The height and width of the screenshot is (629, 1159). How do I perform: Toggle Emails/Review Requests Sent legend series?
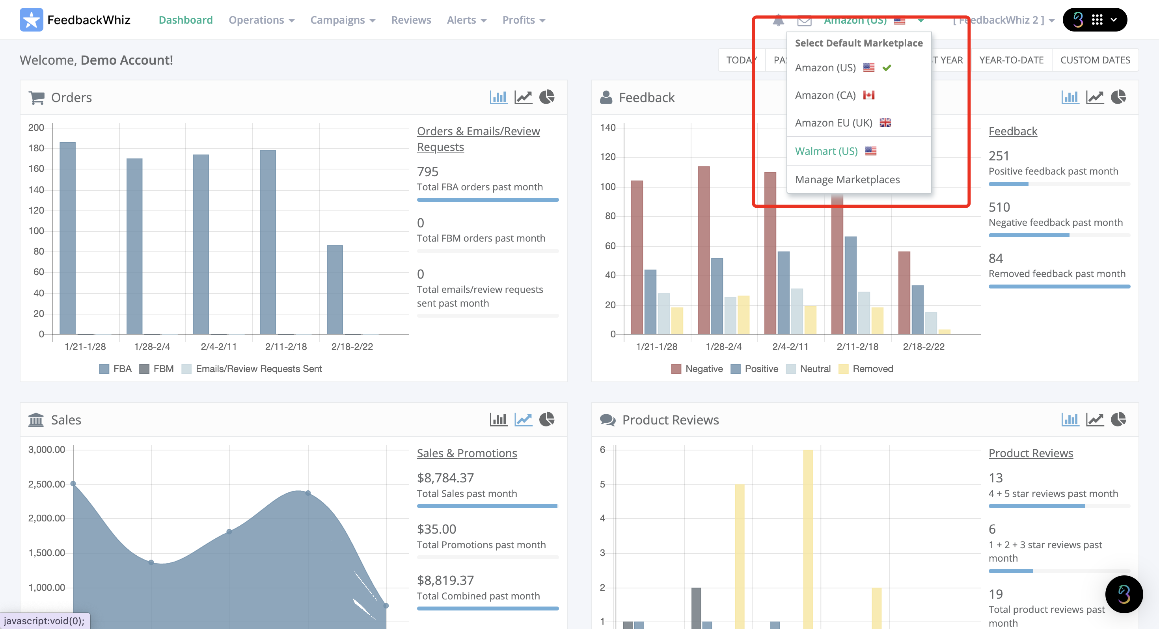point(252,369)
